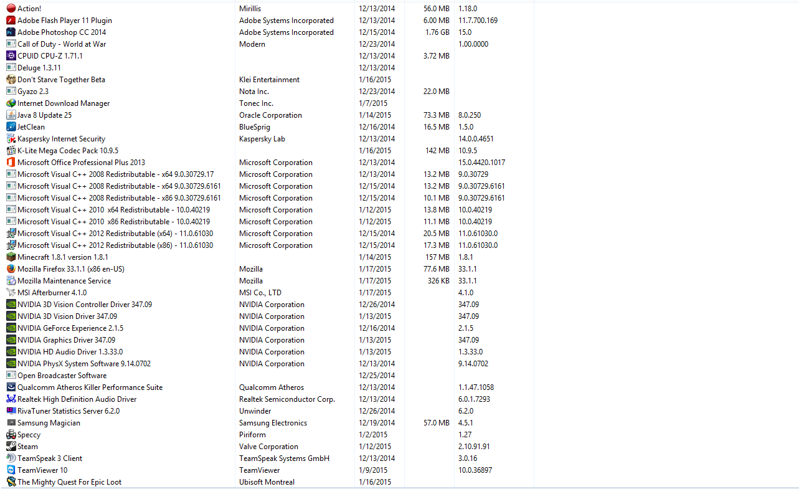The width and height of the screenshot is (799, 489).
Task: Click the Mozilla Firefox 33.1.1 icon
Action: coord(11,269)
